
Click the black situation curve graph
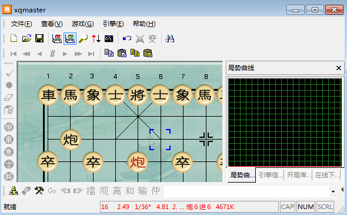pyautogui.click(x=285, y=123)
